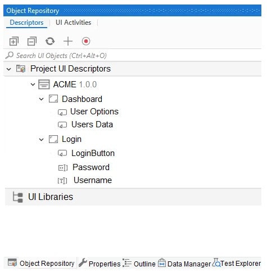Click the Collapse All toolbar icon
Viewport: 267px width, 276px height.
32,41
